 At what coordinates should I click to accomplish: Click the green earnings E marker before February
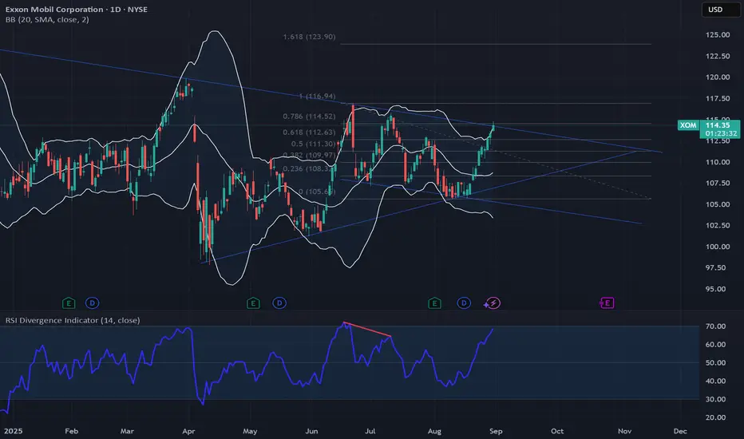coord(69,303)
